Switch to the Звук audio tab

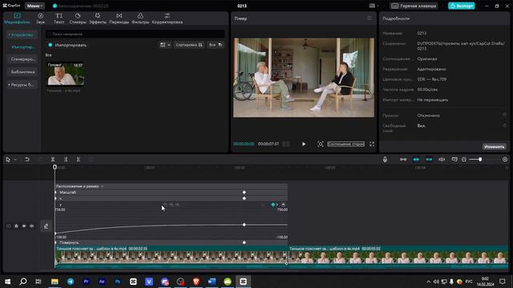[40, 18]
